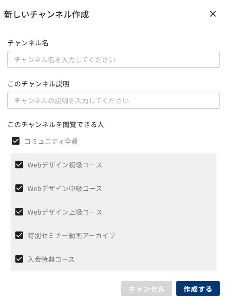Click the 特別セミナー動画アーカイブ label text
Viewport: 225px width, 299px height.
pos(72,236)
